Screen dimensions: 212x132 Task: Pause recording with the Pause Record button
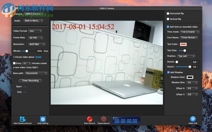click(104, 119)
